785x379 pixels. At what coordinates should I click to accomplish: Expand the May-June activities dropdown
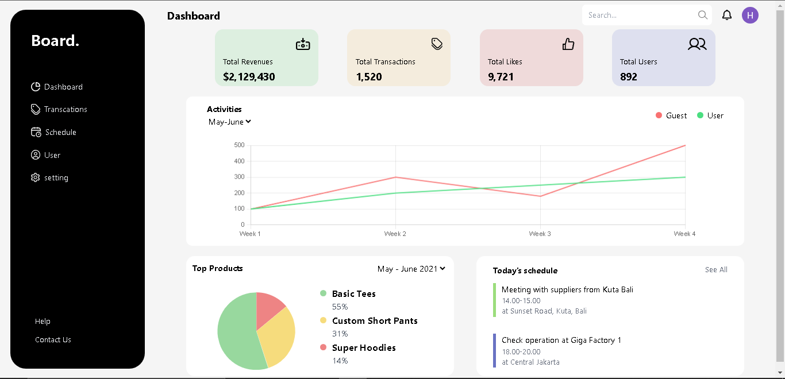[230, 122]
